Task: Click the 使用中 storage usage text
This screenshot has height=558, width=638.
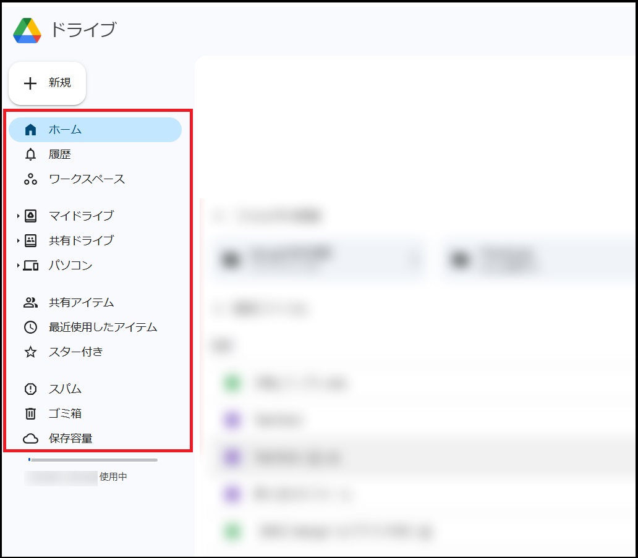Action: click(113, 477)
